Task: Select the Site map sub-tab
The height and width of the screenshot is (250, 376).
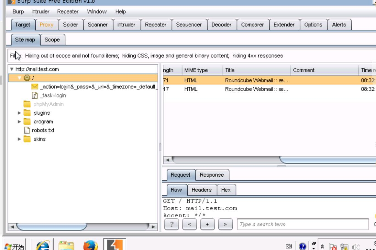Action: (x=25, y=40)
